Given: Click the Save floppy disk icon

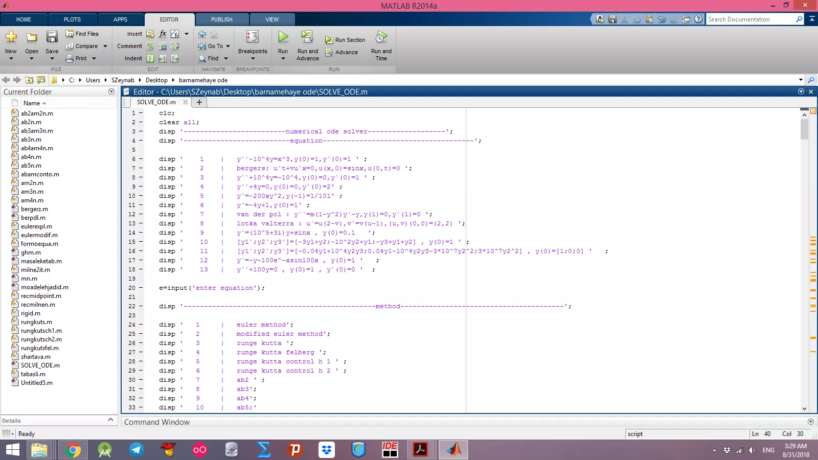Looking at the screenshot, I should pos(52,37).
